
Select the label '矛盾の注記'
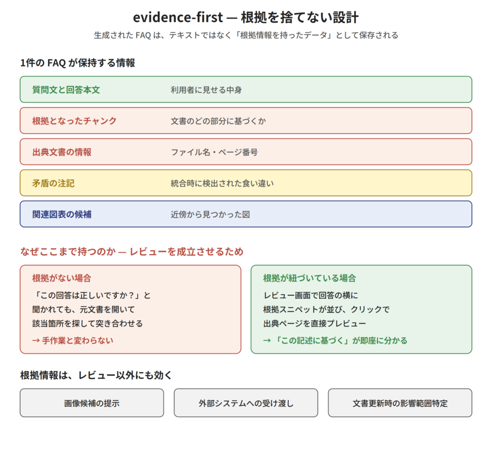pos(53,183)
